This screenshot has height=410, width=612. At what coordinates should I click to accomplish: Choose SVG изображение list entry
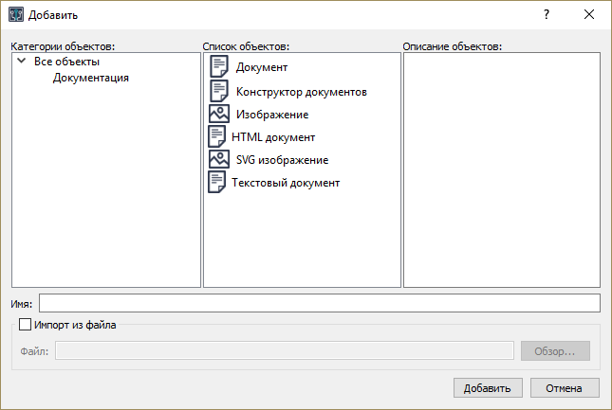coord(282,160)
